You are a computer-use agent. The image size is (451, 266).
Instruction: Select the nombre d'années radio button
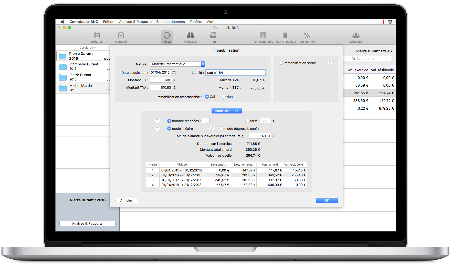pyautogui.click(x=169, y=121)
